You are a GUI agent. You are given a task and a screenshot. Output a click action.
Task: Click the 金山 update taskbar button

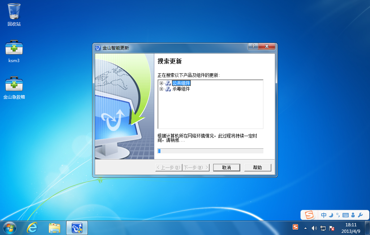coord(77,228)
